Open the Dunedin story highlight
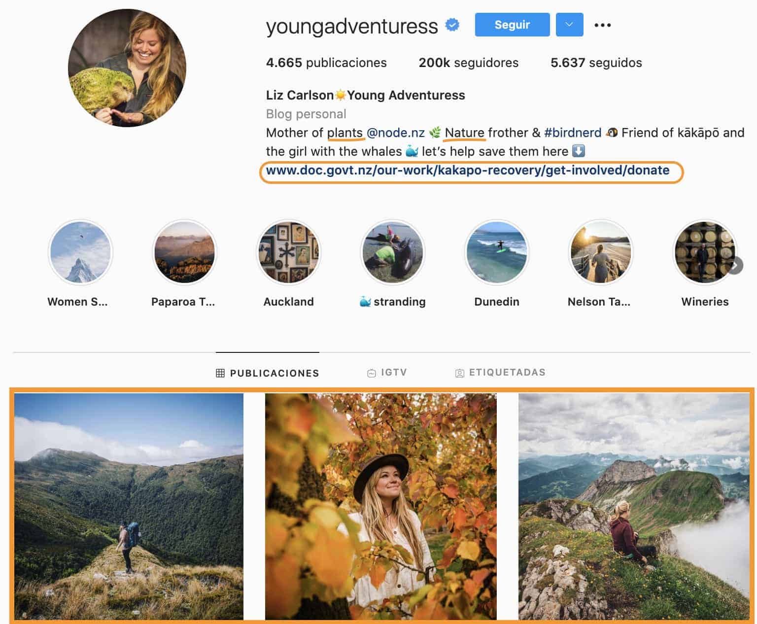Image resolution: width=757 pixels, height=624 pixels. click(496, 252)
